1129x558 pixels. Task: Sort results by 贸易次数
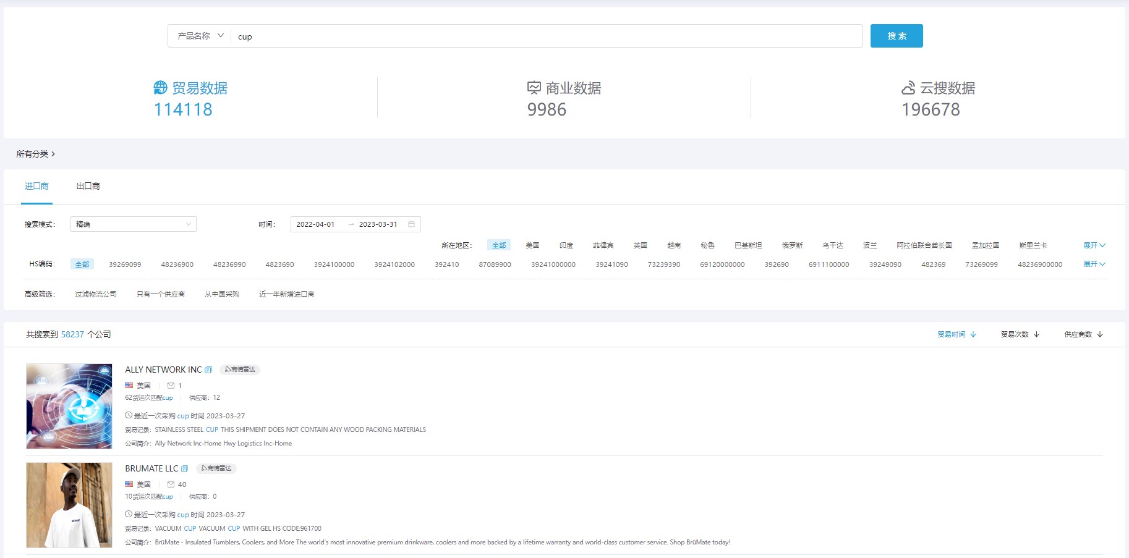1020,334
